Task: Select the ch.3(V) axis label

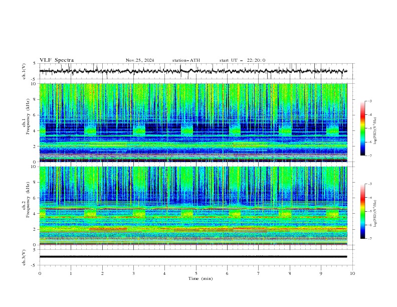Action: tap(24, 257)
